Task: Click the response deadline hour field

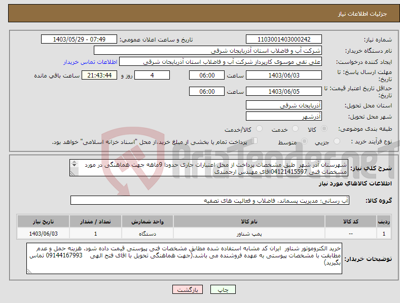Action: click(207, 75)
